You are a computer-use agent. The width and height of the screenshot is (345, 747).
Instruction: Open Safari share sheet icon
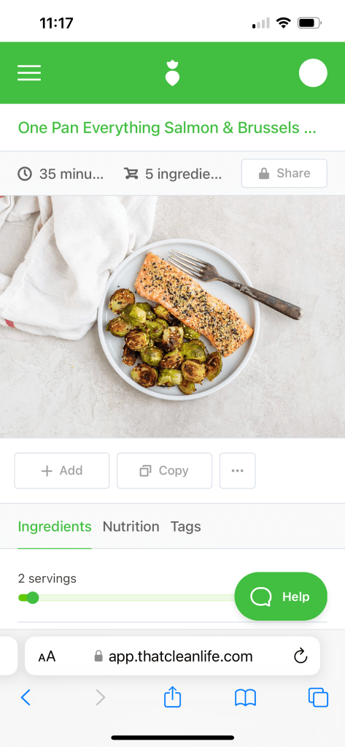coord(172,697)
